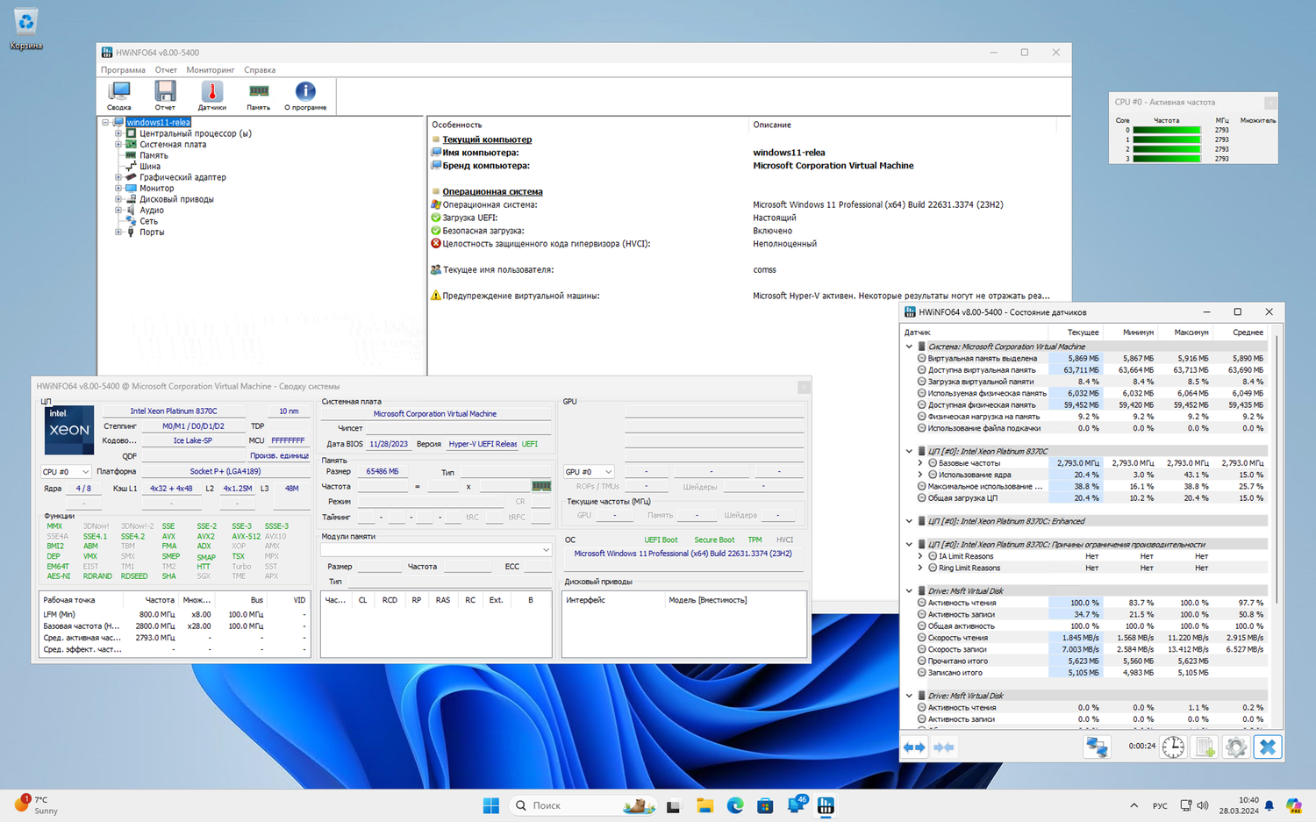Open the Мониторинг menu
Screen dimensions: 1316x822
pyautogui.click(x=210, y=70)
